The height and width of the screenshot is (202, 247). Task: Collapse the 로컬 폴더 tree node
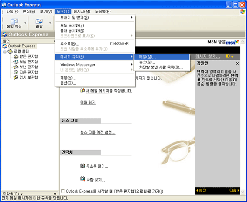click(x=5, y=52)
